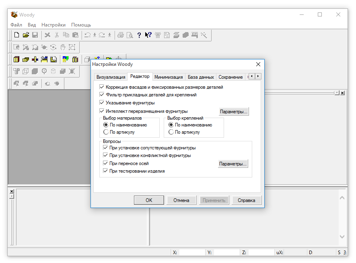Click the Cut scissors icon
356x263 pixels.
(57, 35)
